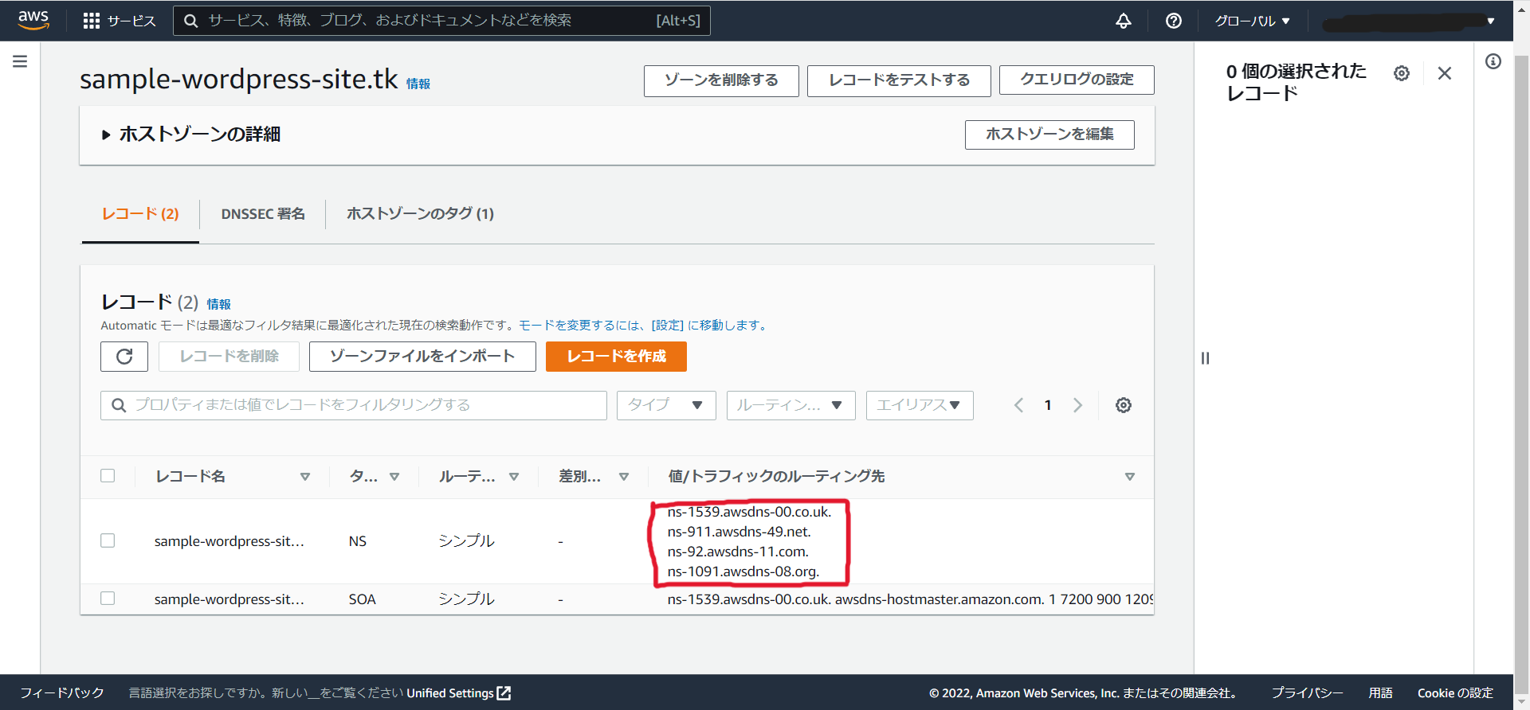Close the selected records side panel
1530x710 pixels.
pyautogui.click(x=1445, y=73)
